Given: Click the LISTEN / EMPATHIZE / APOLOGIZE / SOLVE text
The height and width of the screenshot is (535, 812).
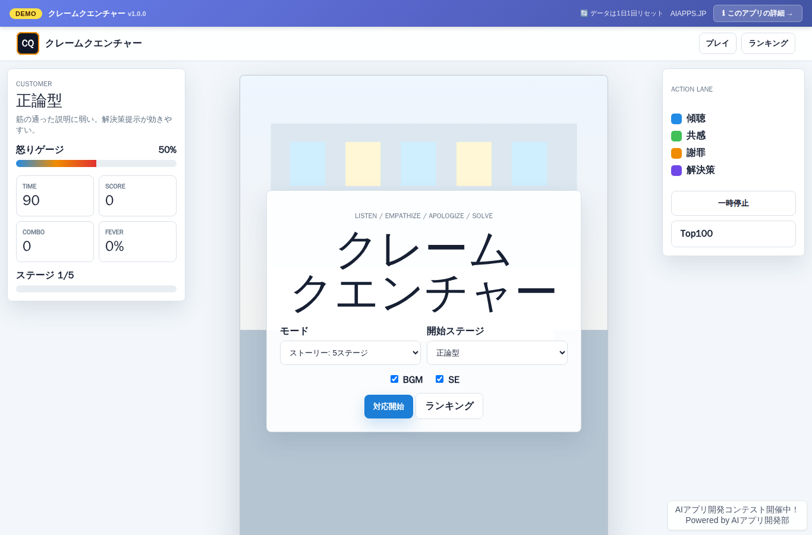Looking at the screenshot, I should point(424,216).
